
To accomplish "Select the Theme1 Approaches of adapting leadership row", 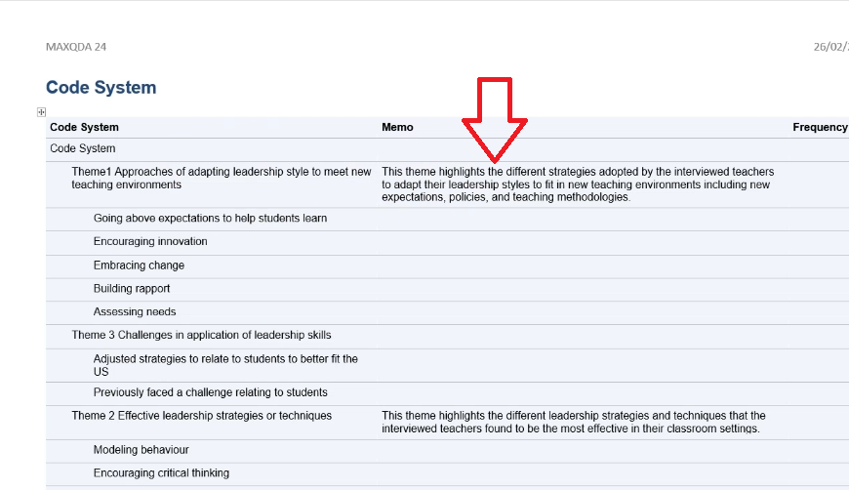I will [221, 178].
